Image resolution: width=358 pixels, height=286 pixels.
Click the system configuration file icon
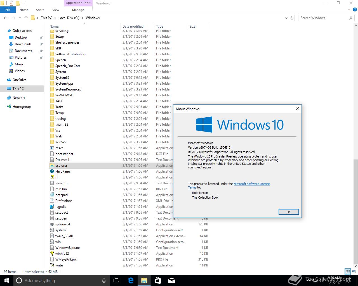point(52,230)
